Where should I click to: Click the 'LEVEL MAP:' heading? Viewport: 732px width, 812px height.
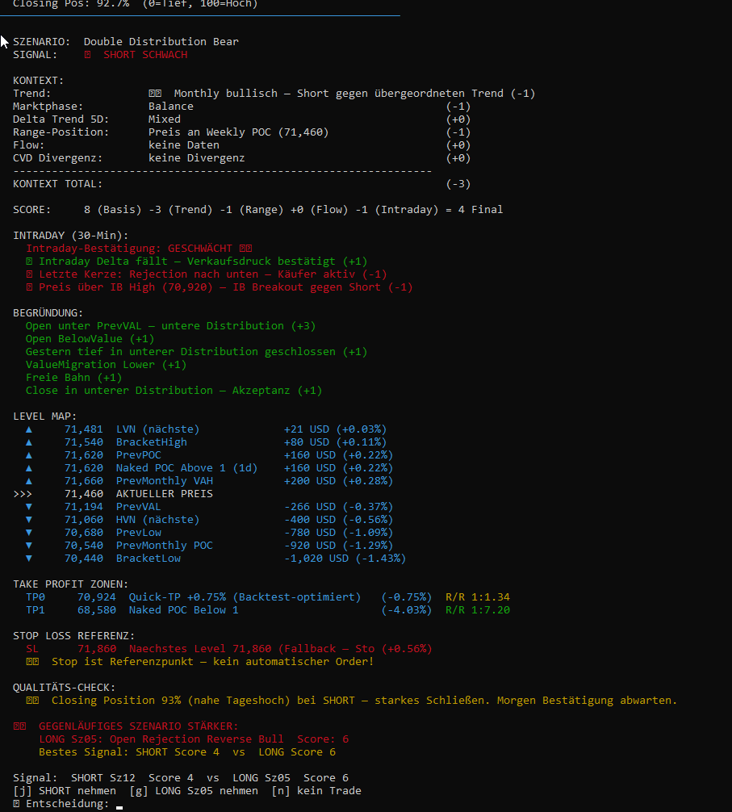point(45,416)
